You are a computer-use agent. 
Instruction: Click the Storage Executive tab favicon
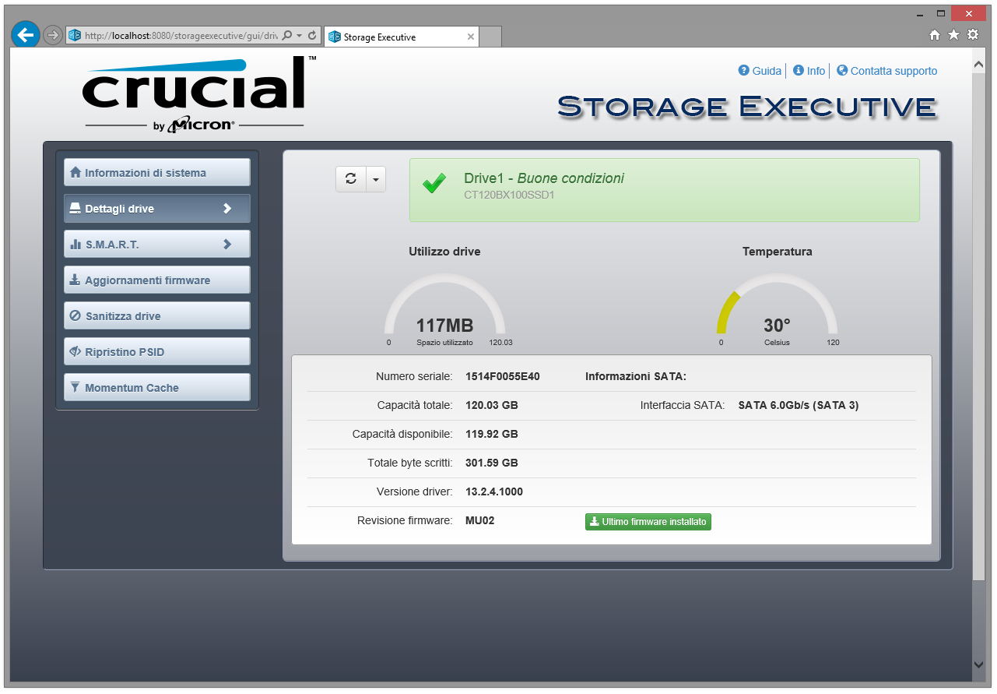335,37
